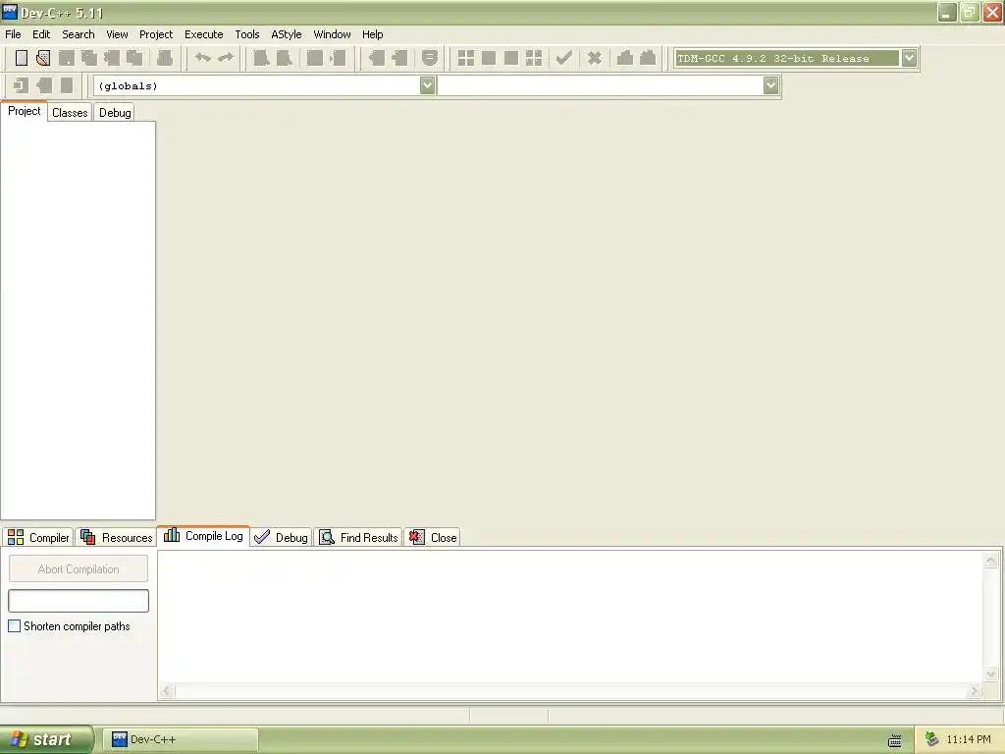Click the Compile Log bar chart icon
This screenshot has height=754, width=1005.
172,535
